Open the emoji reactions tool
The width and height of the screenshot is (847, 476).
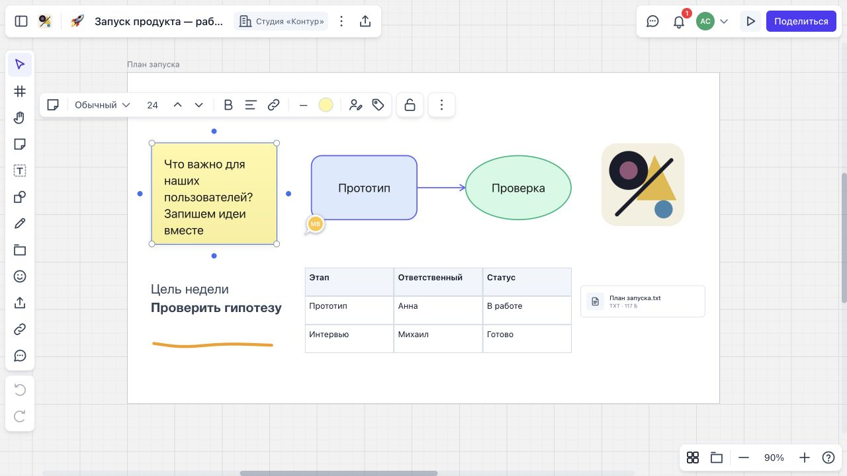pyautogui.click(x=20, y=276)
